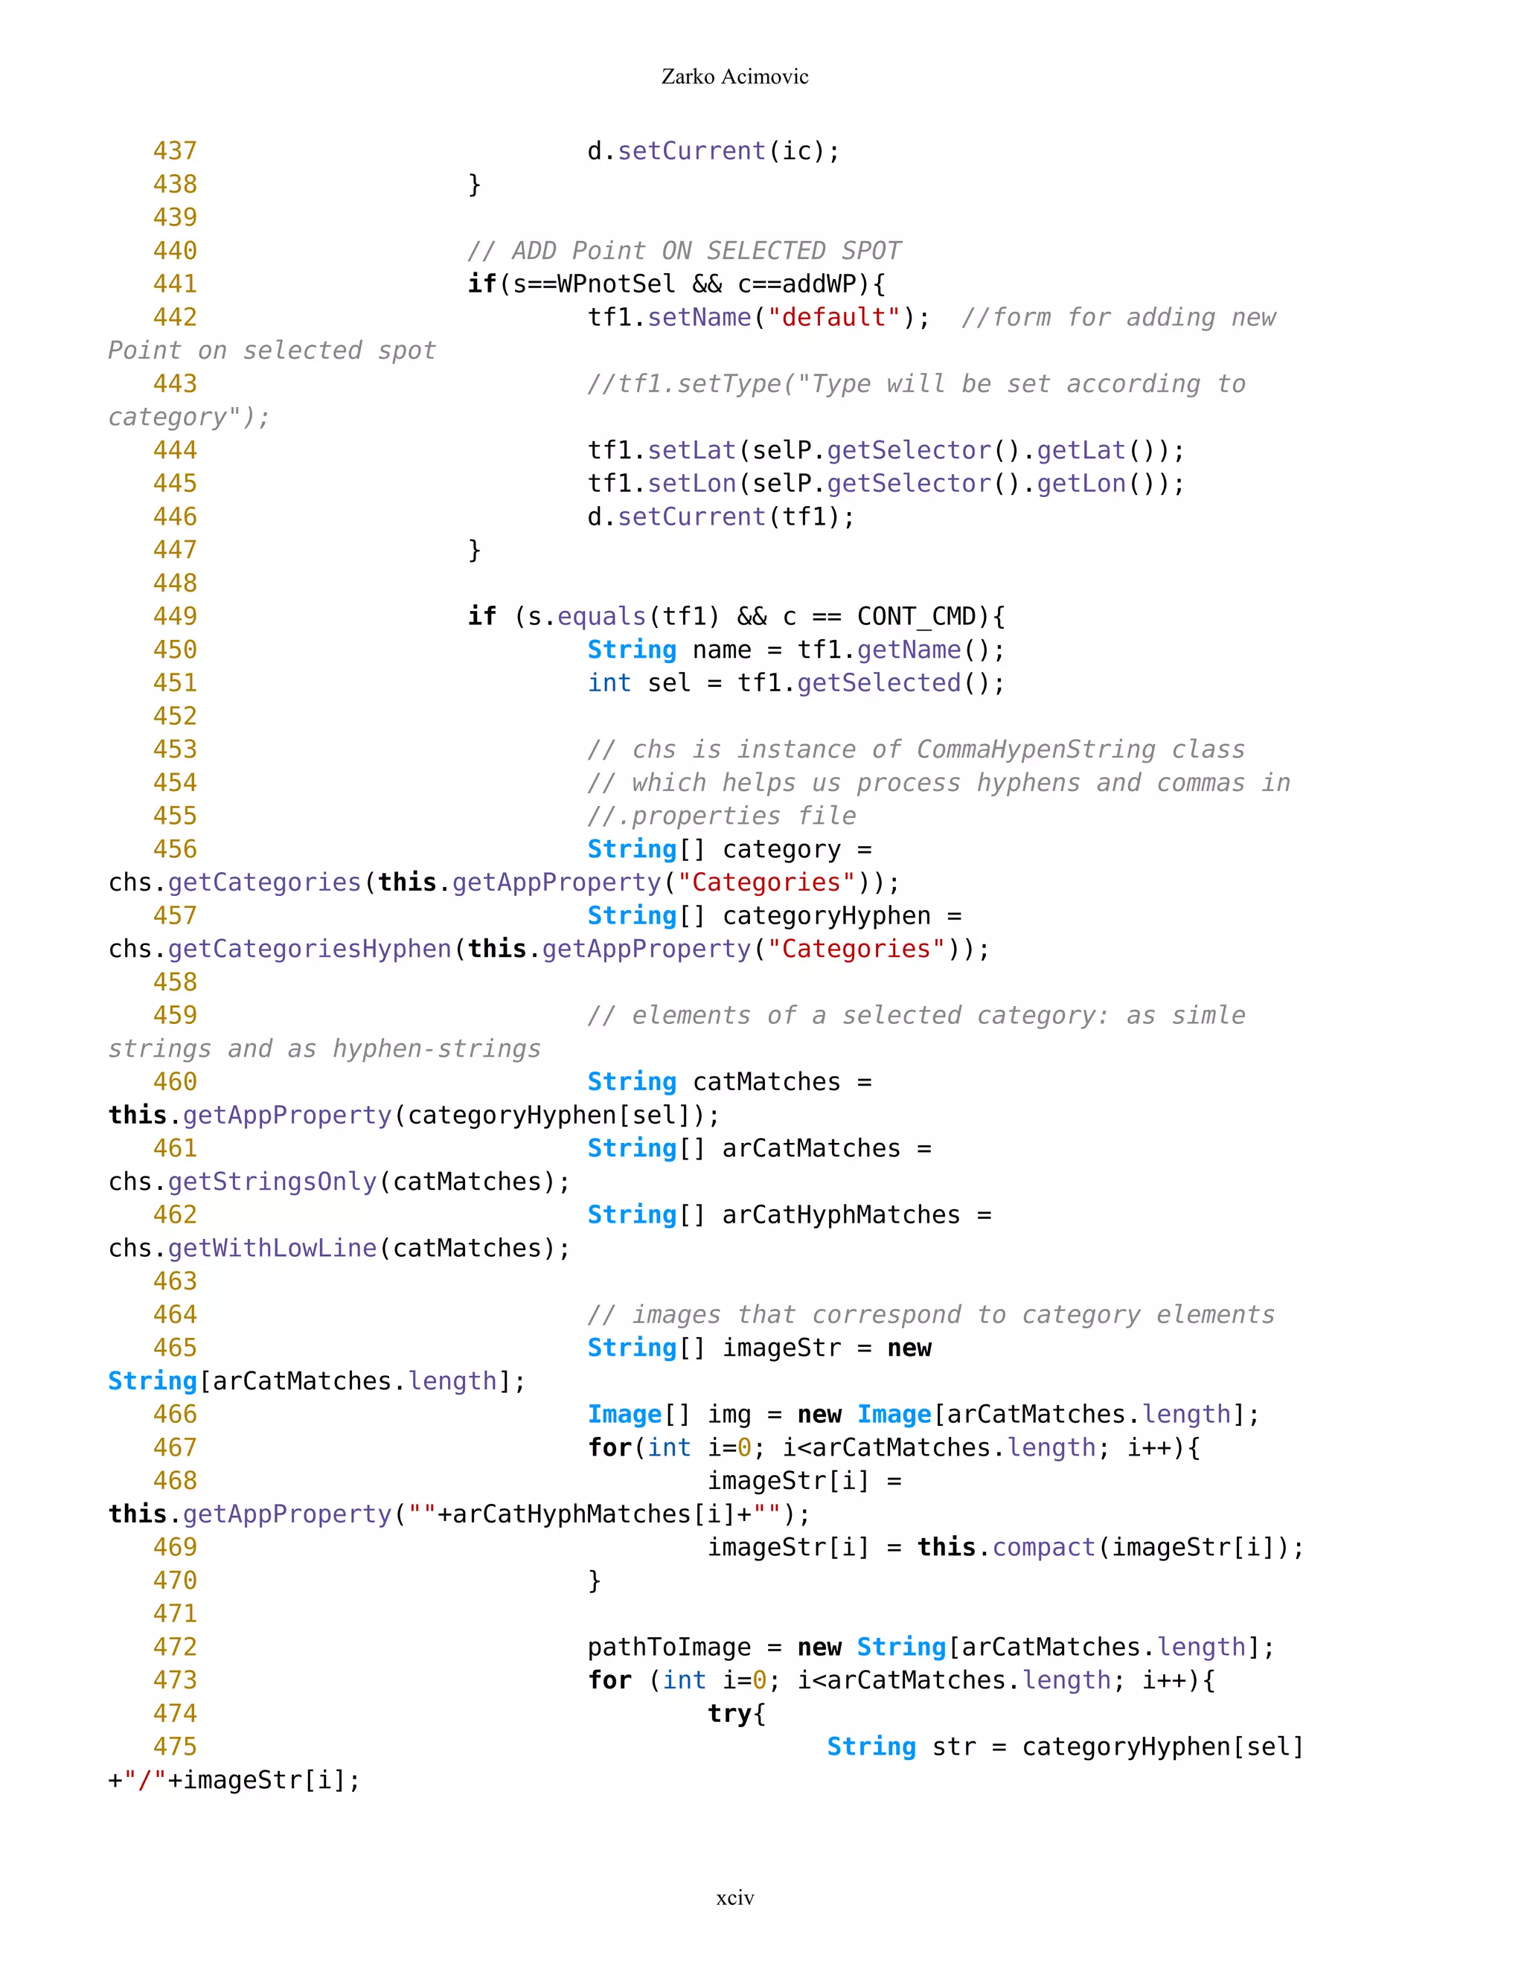Click chs.getStringsOnly(catMatches) call

click(x=339, y=1182)
